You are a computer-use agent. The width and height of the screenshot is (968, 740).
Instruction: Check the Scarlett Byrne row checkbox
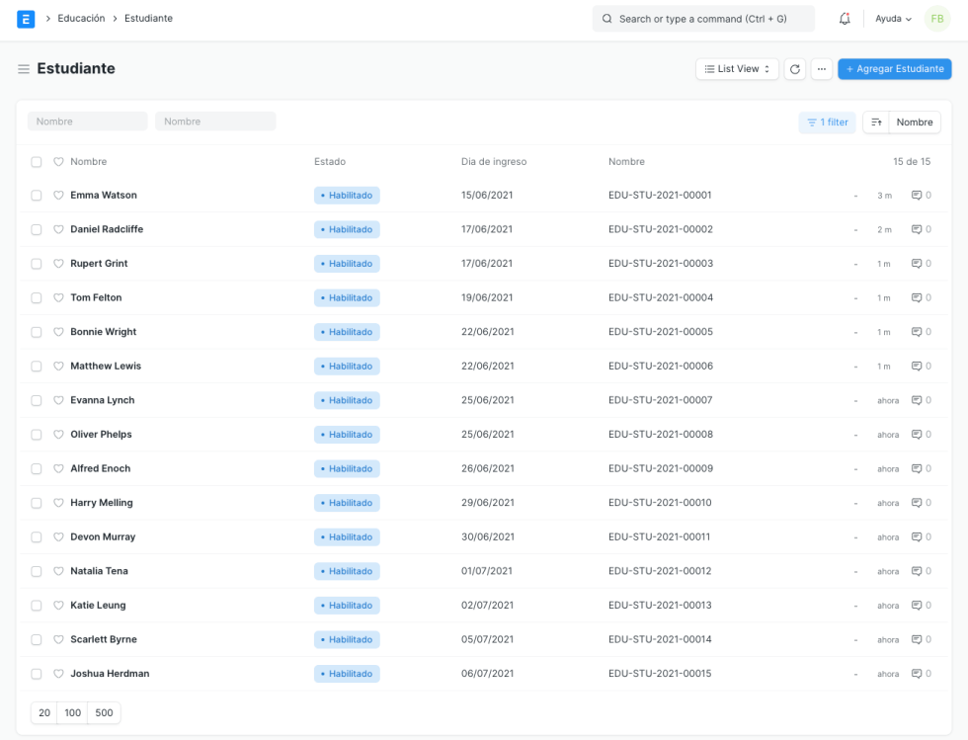[37, 639]
